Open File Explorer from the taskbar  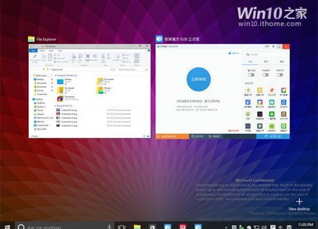[137, 226]
